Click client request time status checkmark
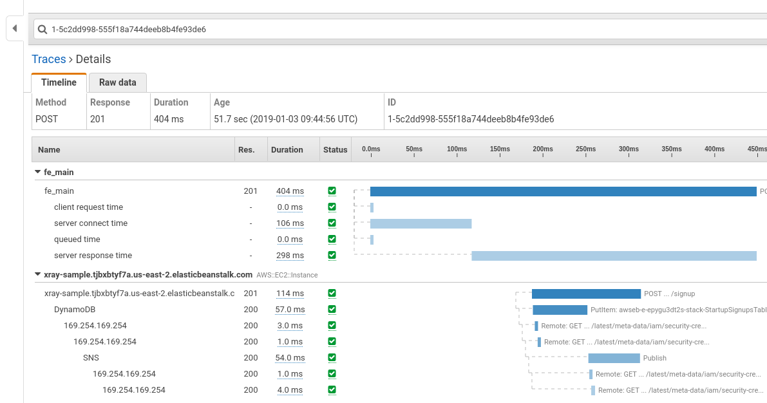The image size is (767, 403). (x=332, y=207)
